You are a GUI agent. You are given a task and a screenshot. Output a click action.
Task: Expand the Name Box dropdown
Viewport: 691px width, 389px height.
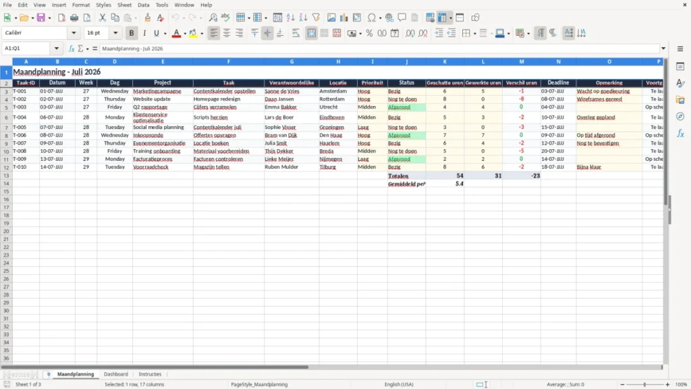(x=57, y=49)
